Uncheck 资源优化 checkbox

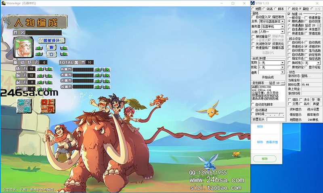pyautogui.click(x=269, y=44)
